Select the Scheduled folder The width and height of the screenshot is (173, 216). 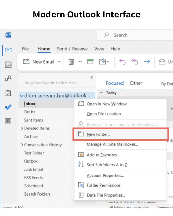click(34, 186)
